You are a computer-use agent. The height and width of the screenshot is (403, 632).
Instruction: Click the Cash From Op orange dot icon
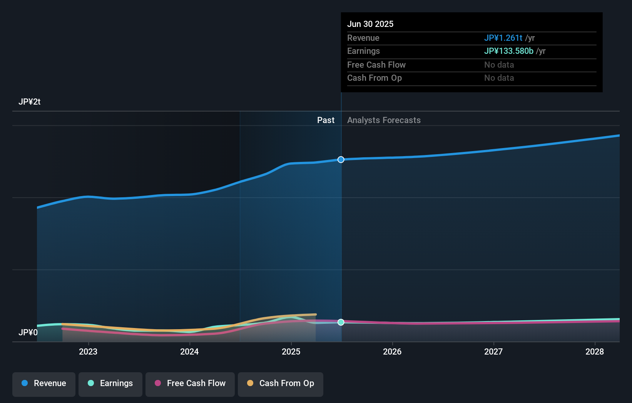[251, 384]
